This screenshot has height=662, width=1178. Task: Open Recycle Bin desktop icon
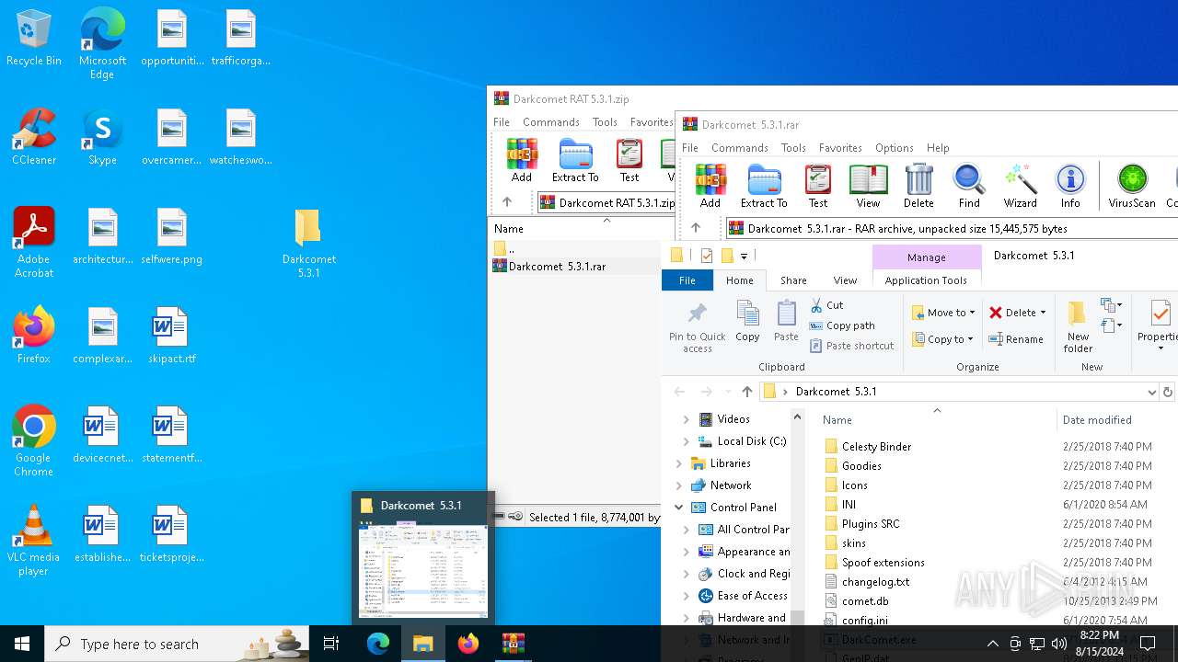[x=34, y=39]
